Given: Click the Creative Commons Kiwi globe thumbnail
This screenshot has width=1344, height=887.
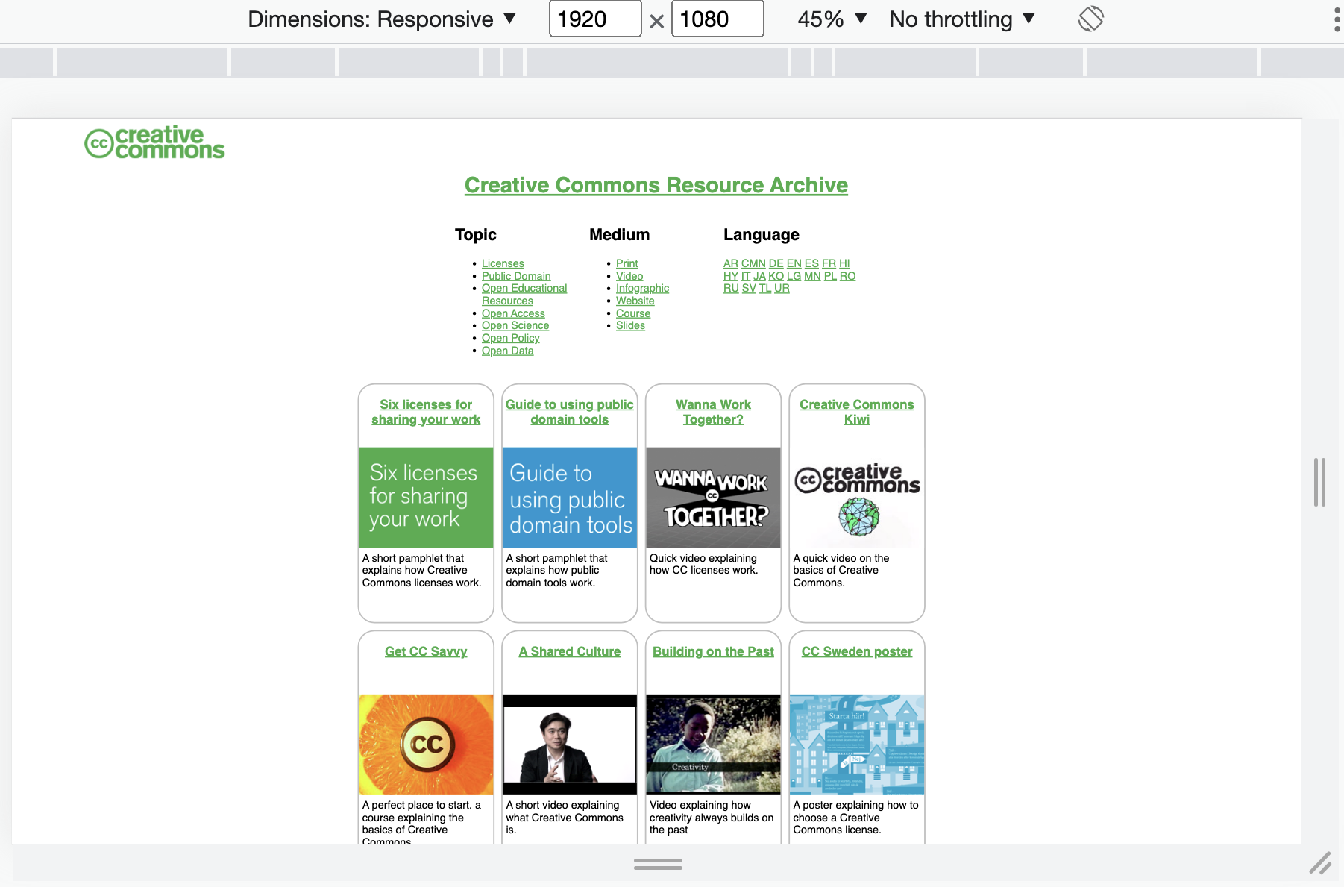Looking at the screenshot, I should [x=857, y=498].
